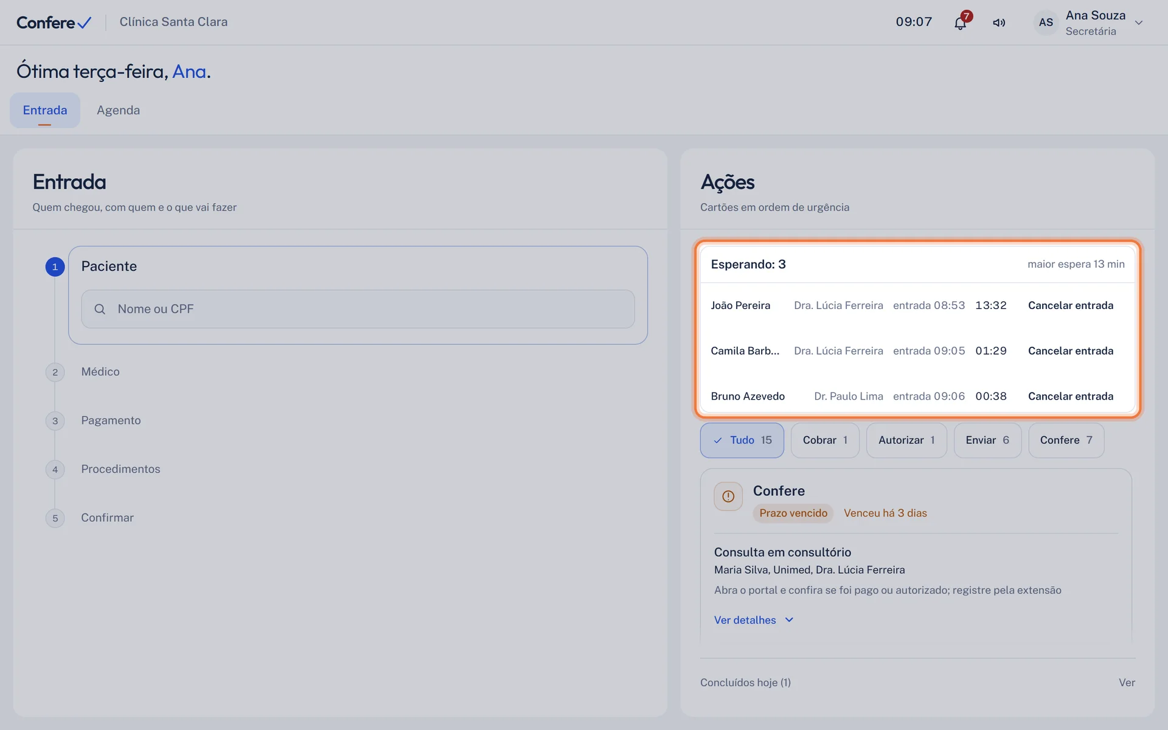The width and height of the screenshot is (1168, 730).
Task: Click the Procedimentos step label
Action: coord(120,469)
